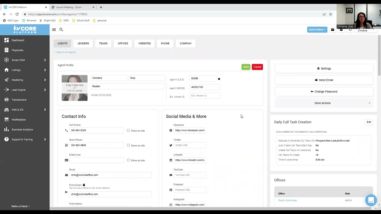Click the browser back arrow
Screen dimensions: 381x214
(4, 14)
